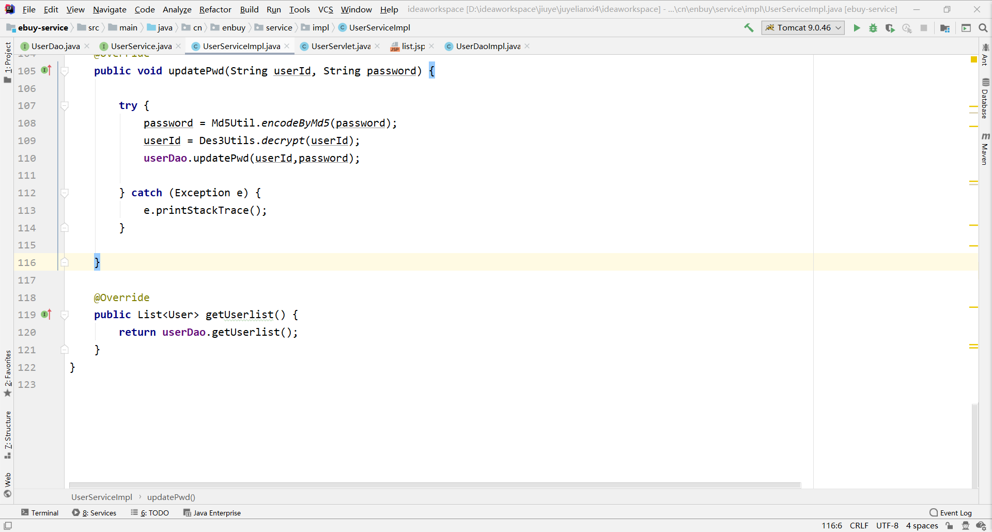
Task: Click the implements gutter icon on line 119
Action: point(47,314)
